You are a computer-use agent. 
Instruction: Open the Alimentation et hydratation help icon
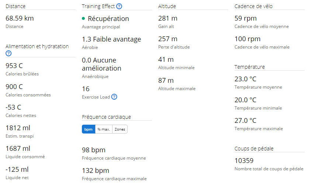tap(8, 53)
